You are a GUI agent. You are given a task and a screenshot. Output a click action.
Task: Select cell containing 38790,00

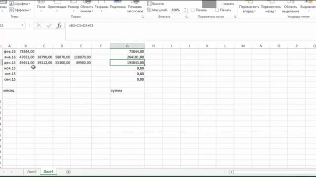[x=44, y=57]
